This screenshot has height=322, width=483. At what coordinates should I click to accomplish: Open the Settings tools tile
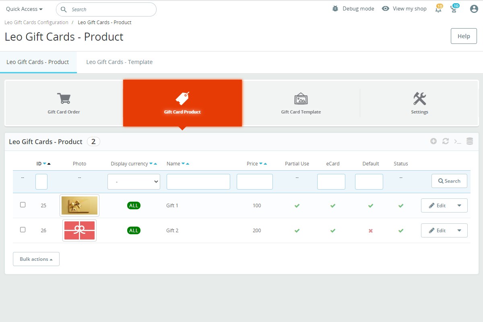pyautogui.click(x=419, y=103)
